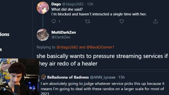Click the reply icon under Dago's tweet
The height and width of the screenshot is (95, 169).
point(54,21)
